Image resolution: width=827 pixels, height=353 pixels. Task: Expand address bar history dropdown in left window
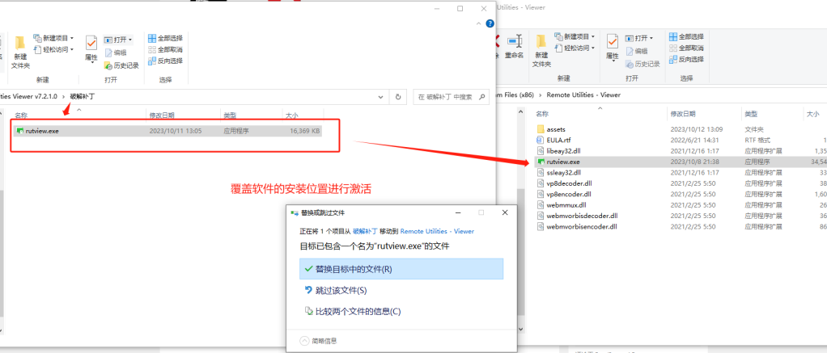click(x=381, y=97)
